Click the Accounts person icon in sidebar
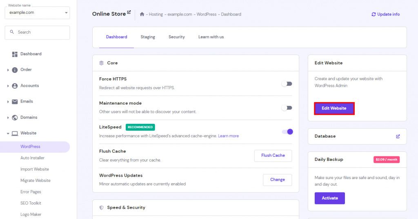This screenshot has width=418, height=219. coord(15,86)
